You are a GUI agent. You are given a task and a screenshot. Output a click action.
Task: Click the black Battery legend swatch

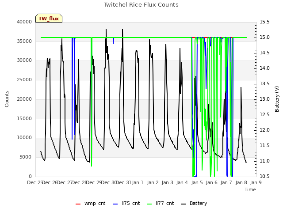[183, 204]
